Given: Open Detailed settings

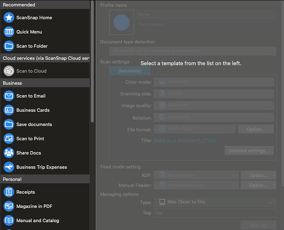Looking at the screenshot, I should coord(249,150).
